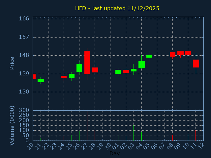Click the Volume (0000) axis title
Screen dimensions: 211x158
(12, 125)
